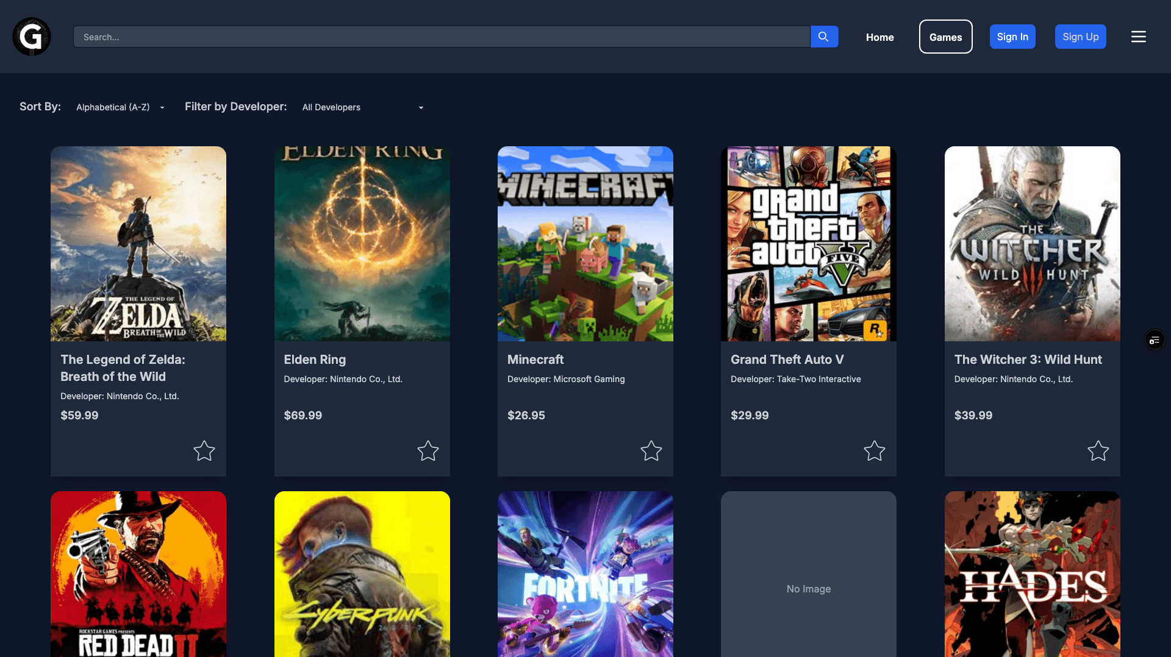The image size is (1171, 657).
Task: Click the Sign In button
Action: (1012, 37)
